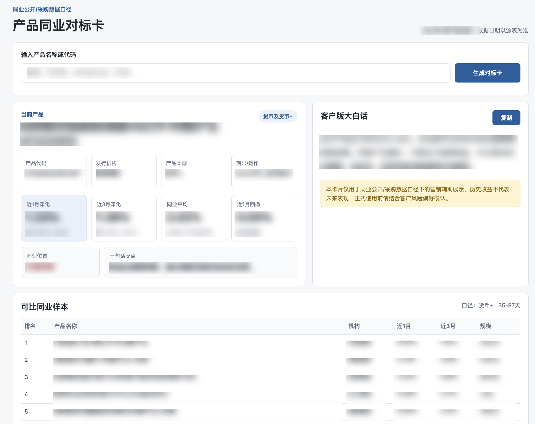Click the 货币及货币+ tag
The height and width of the screenshot is (424, 535).
[278, 116]
